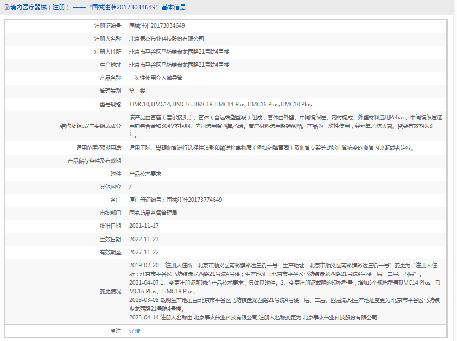Click the 变更情况 row label
The image size is (457, 341).
[x=110, y=291]
